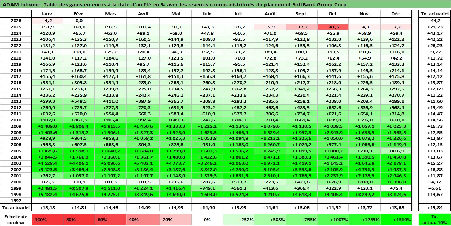The width and height of the screenshot is (451, 226).
Task: Select the +769,9 cell in Janv. 2012
Action: click(47, 108)
